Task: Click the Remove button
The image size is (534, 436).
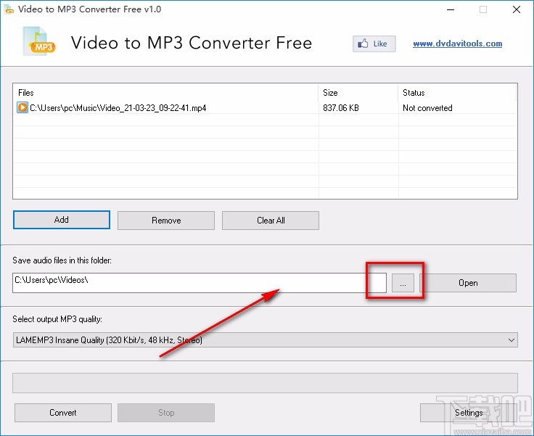Action: tap(166, 221)
